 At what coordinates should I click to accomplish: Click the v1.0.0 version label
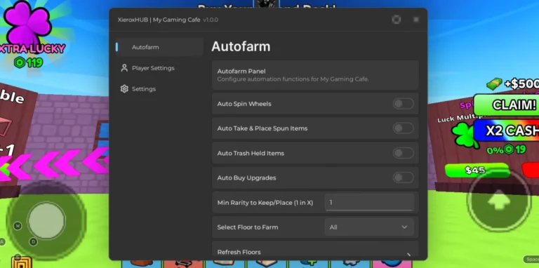pos(211,20)
